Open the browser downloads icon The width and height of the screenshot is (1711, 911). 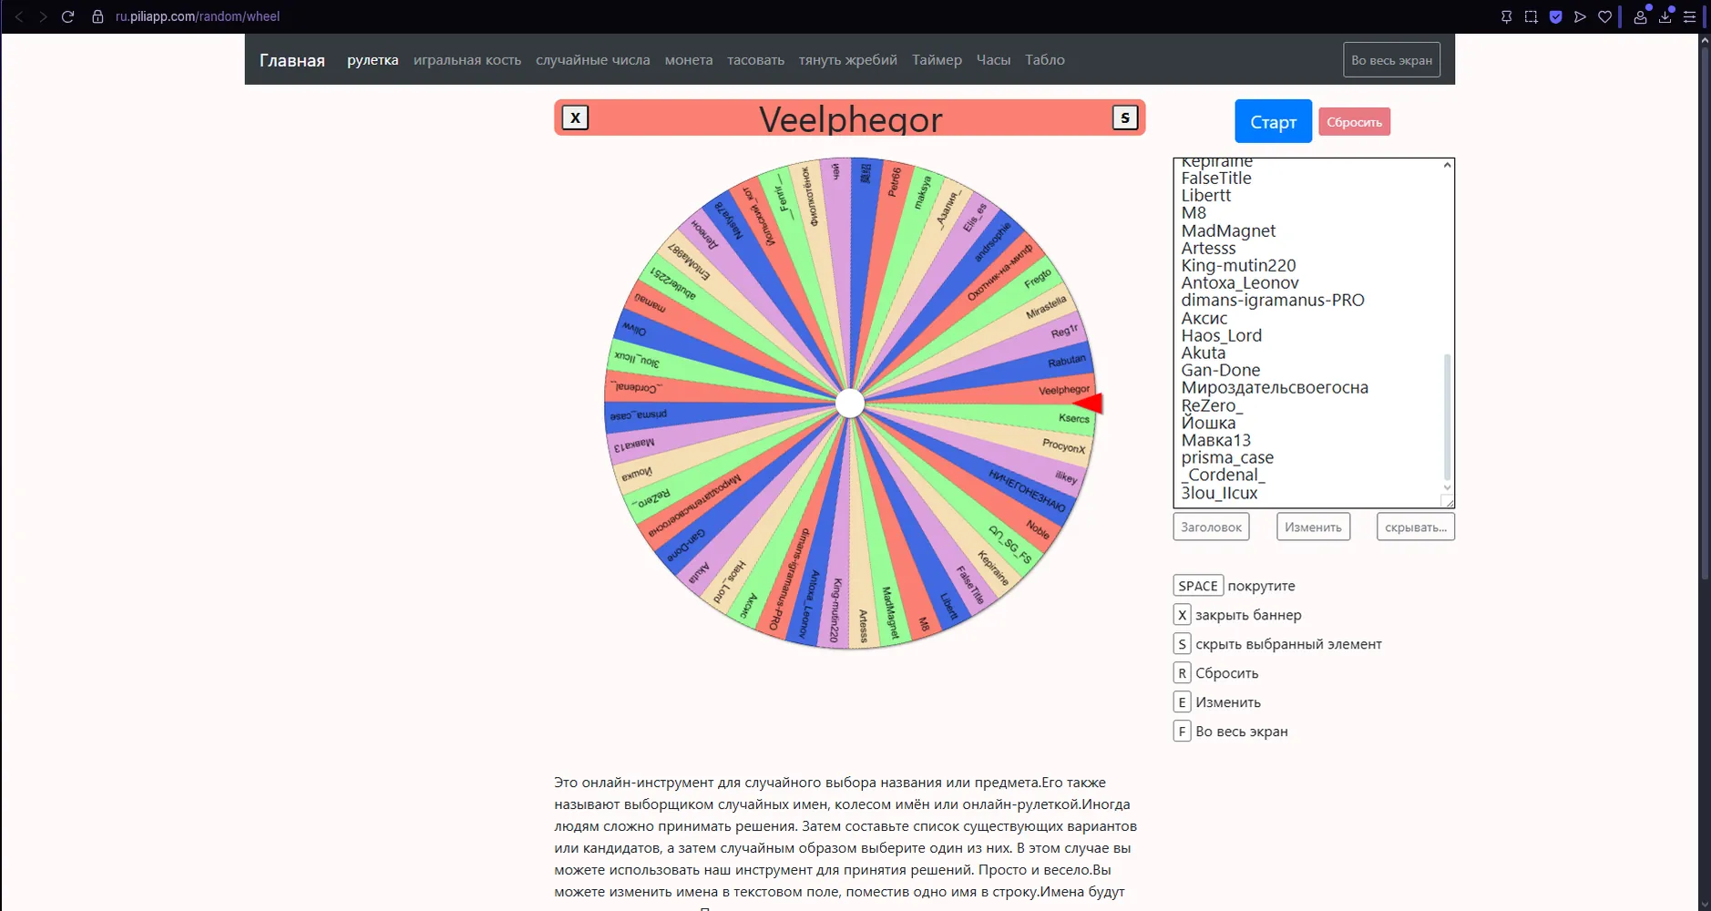click(1665, 16)
